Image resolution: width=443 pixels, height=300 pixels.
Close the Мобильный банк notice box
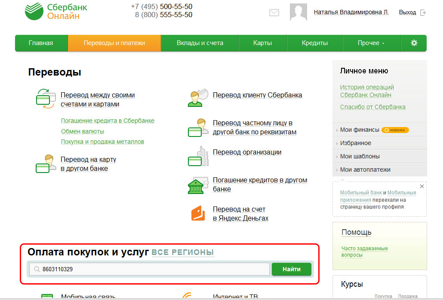pyautogui.click(x=422, y=186)
